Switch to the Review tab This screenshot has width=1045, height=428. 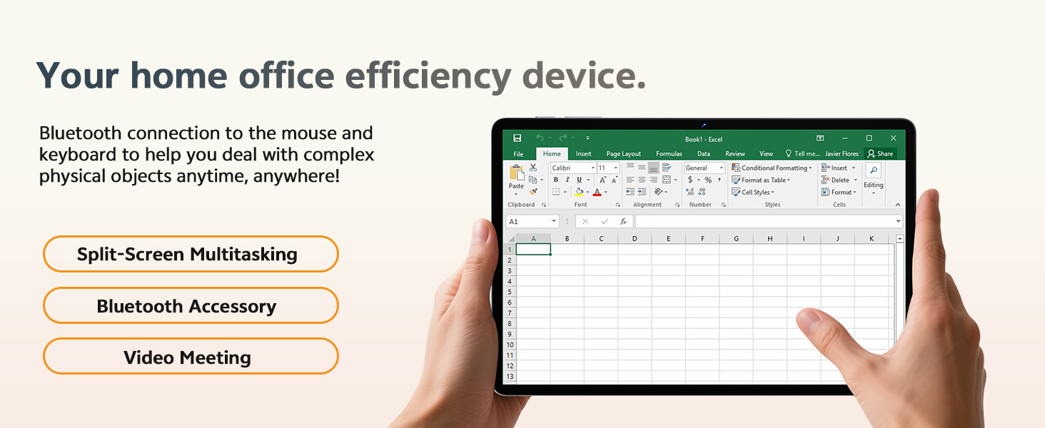tap(735, 154)
